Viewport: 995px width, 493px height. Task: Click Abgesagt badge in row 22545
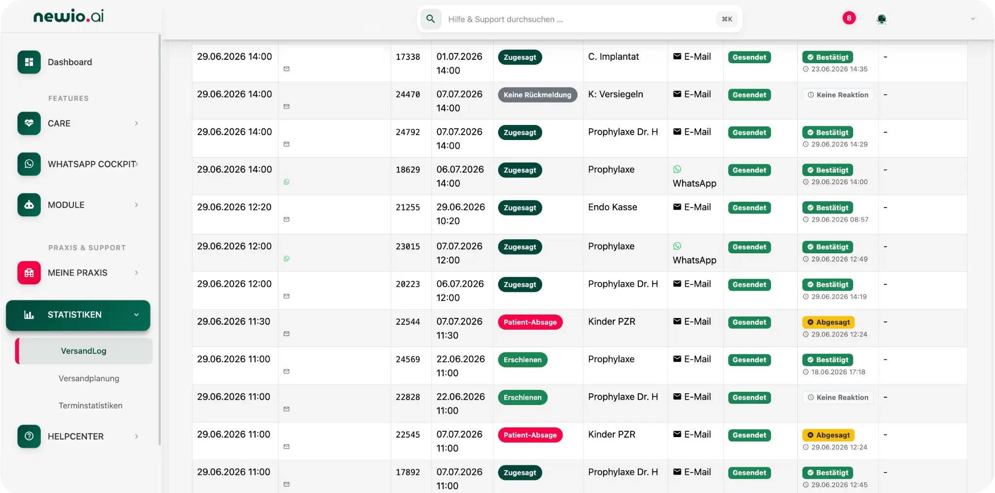pos(828,435)
